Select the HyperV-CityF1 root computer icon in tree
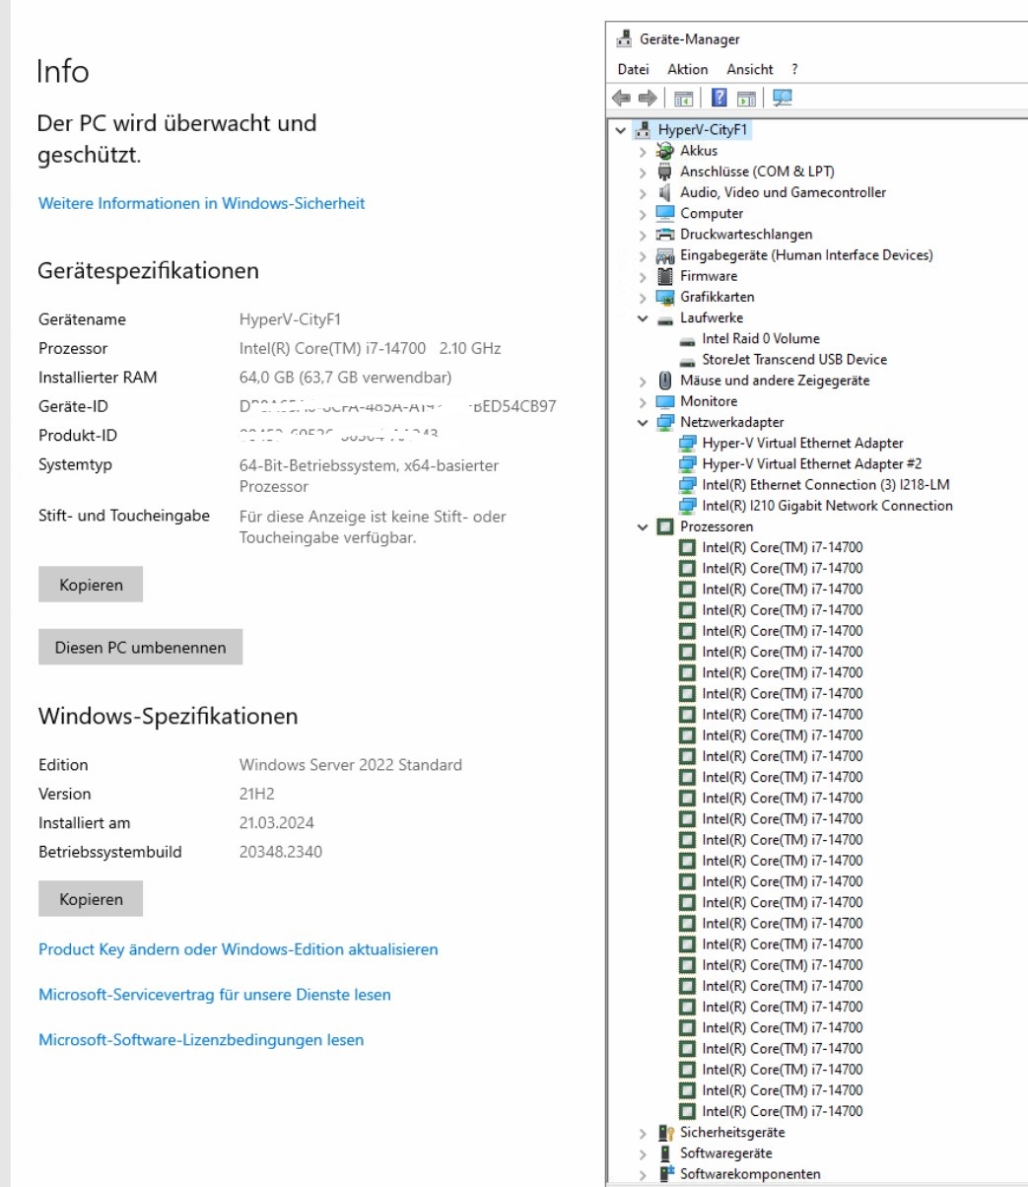The image size is (1028, 1187). point(643,130)
